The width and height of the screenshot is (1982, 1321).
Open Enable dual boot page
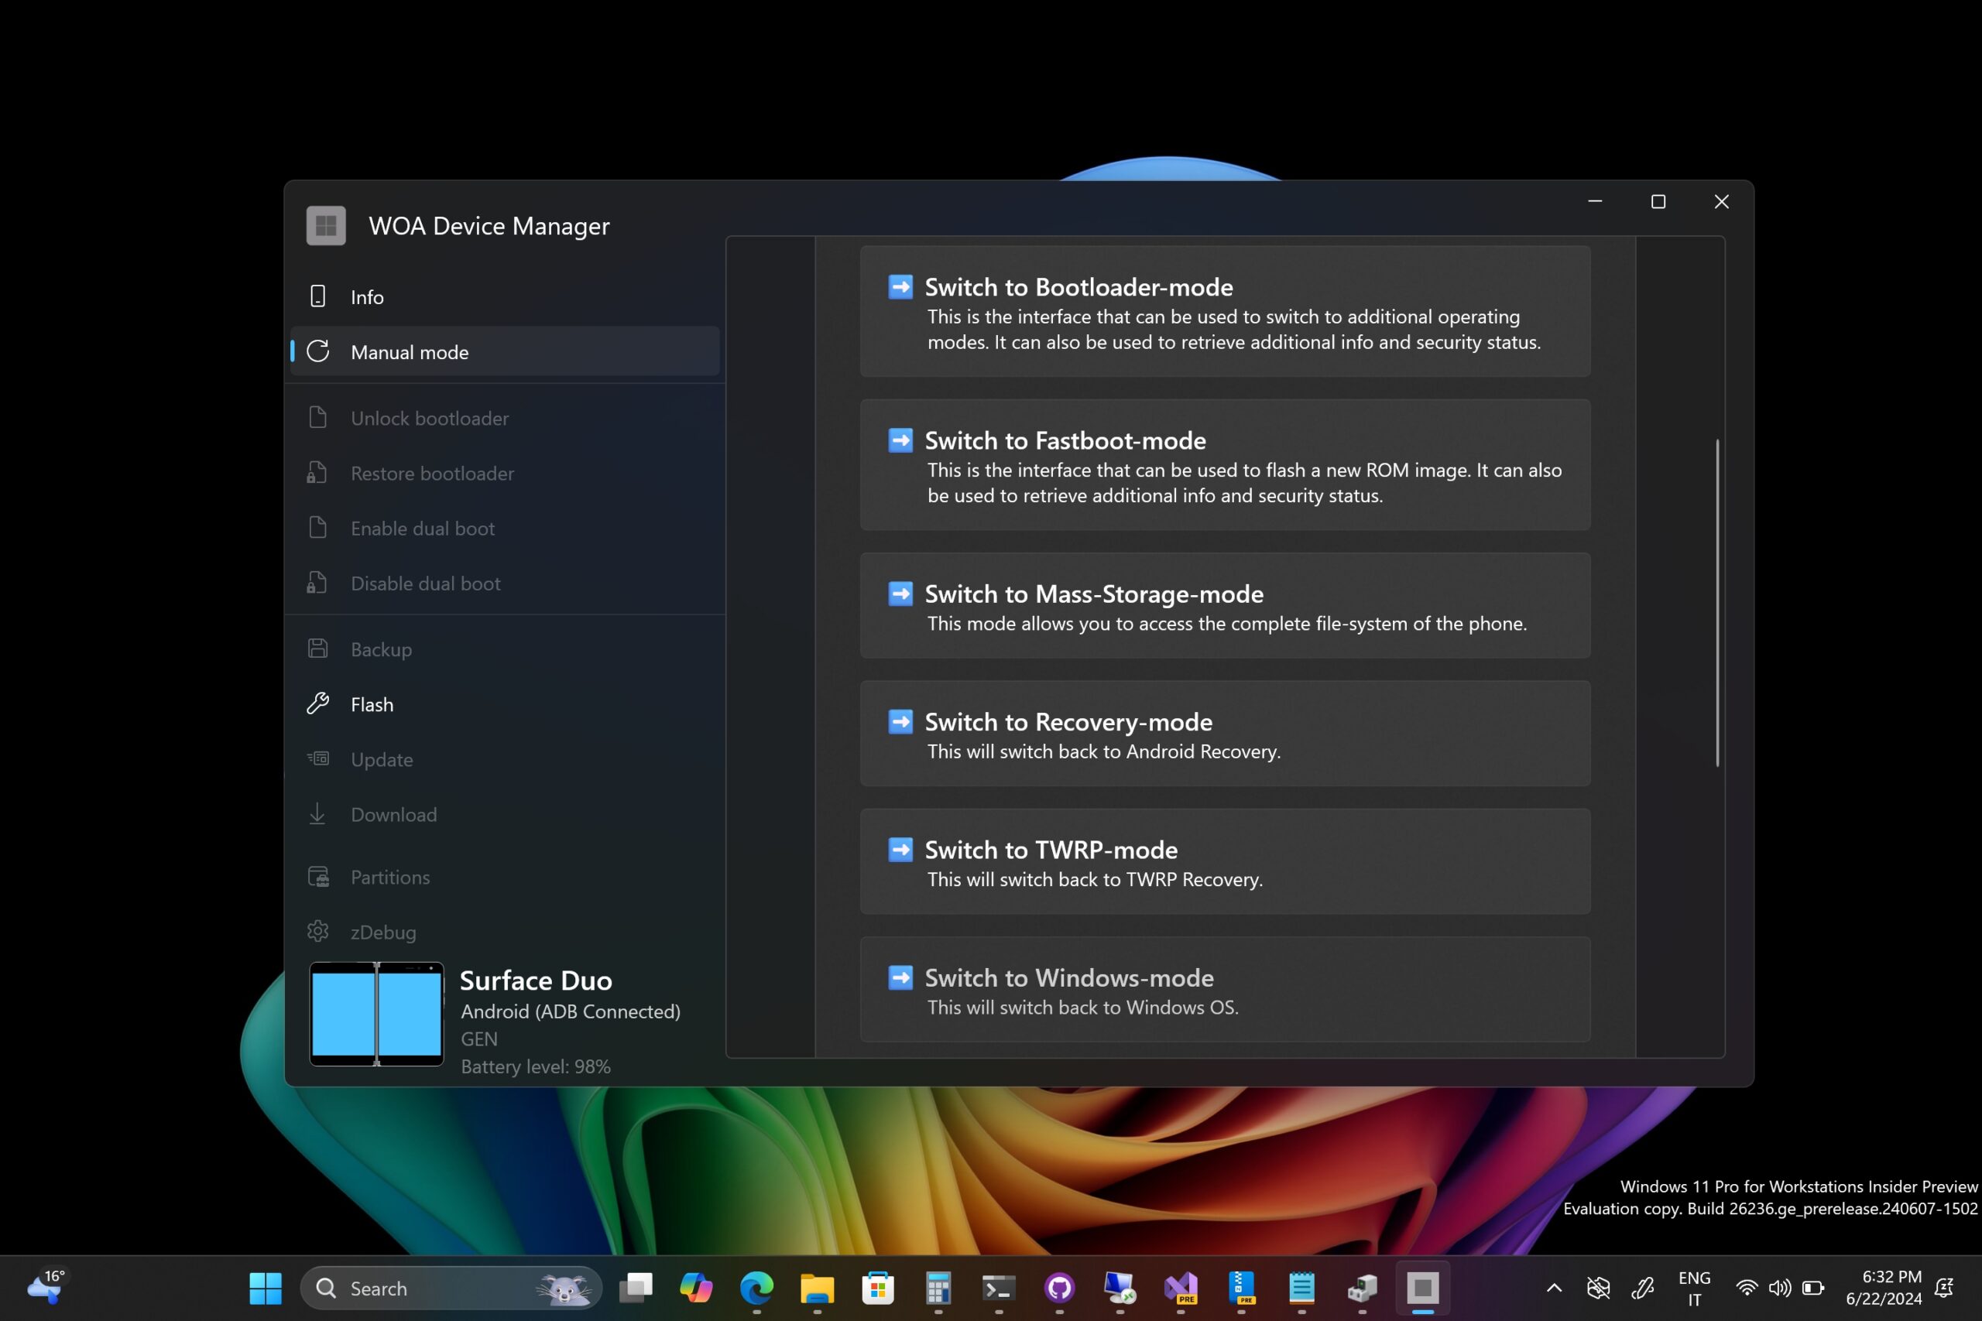pyautogui.click(x=505, y=529)
